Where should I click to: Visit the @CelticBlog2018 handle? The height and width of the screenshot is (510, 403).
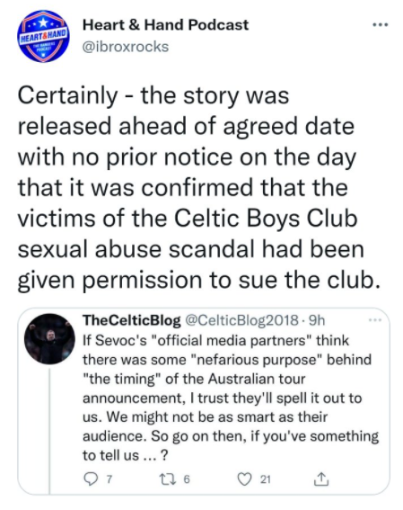tap(241, 320)
